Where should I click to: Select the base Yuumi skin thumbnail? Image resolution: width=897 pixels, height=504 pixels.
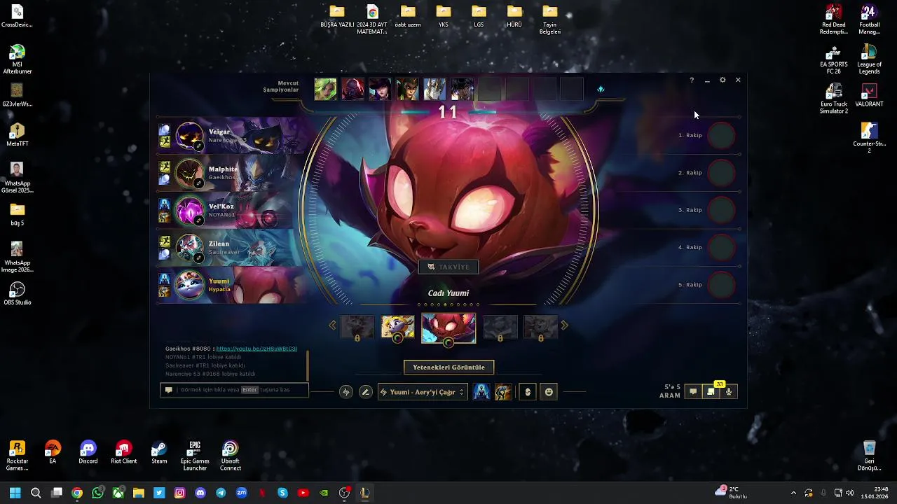[x=397, y=327]
